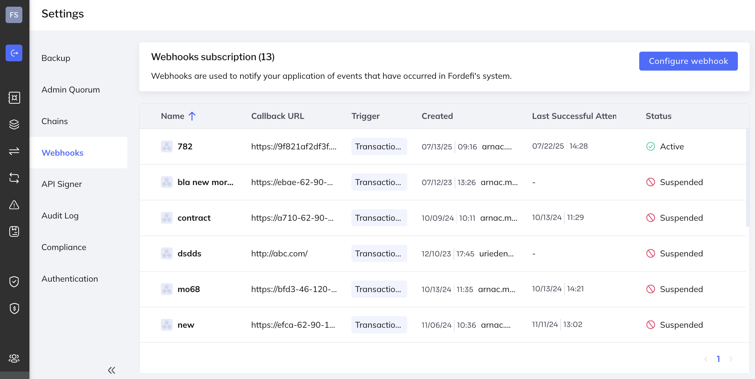This screenshot has height=379, width=755.
Task: Click the webhook icon for 782
Action: point(167,146)
